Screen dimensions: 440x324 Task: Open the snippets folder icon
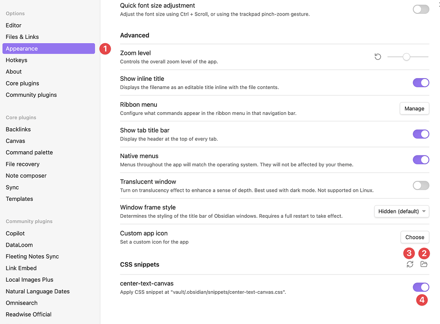424,264
